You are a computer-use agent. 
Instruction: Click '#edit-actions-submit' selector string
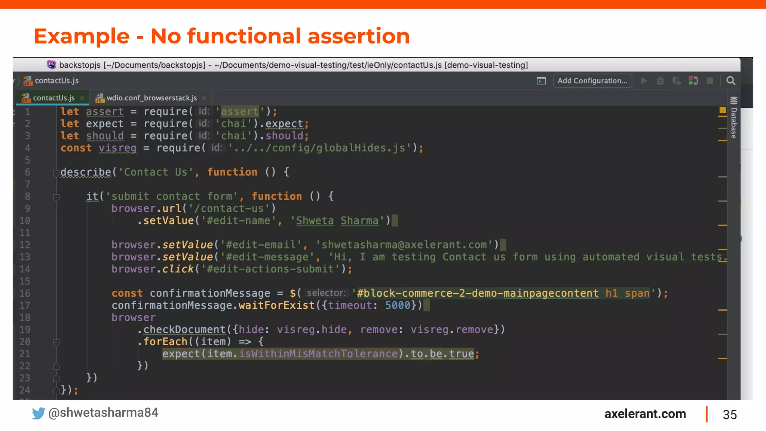(x=270, y=269)
